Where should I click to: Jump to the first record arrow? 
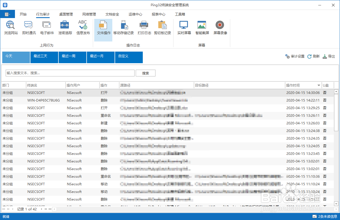[x=4, y=209]
